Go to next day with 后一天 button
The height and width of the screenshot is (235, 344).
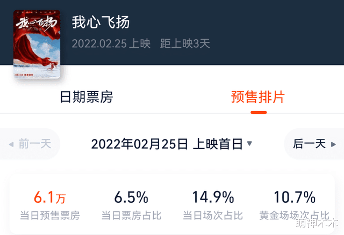point(310,144)
